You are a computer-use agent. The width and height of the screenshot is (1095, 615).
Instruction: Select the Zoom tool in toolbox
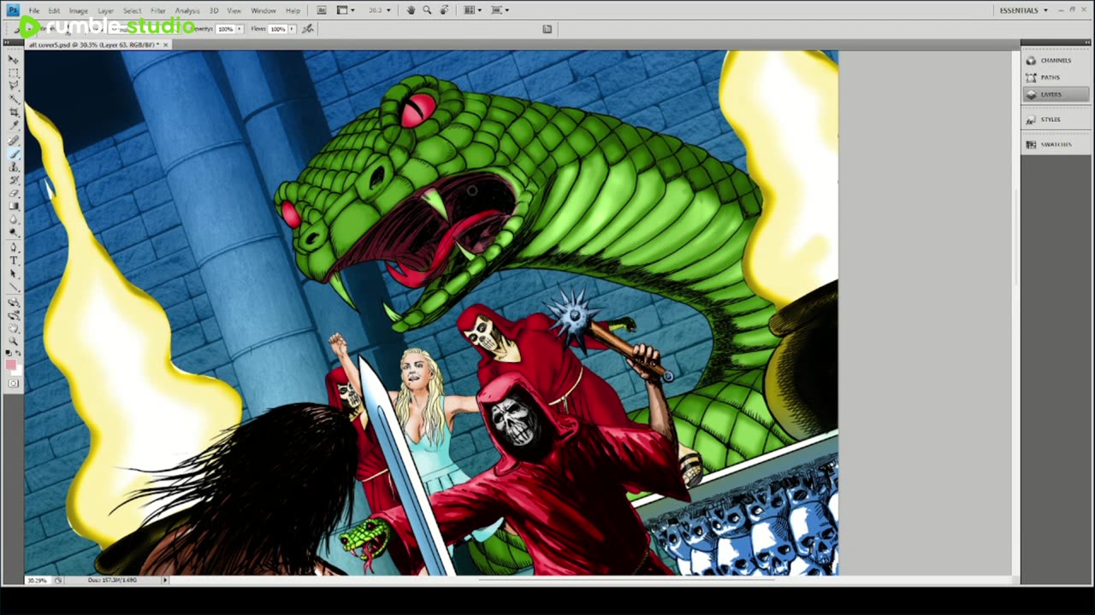pyautogui.click(x=14, y=341)
